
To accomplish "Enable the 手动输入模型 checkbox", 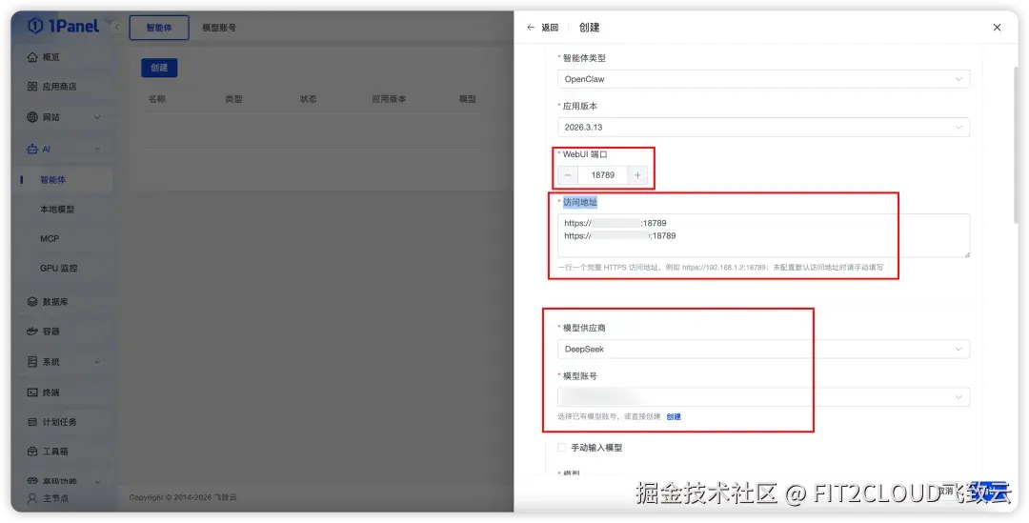I will pos(562,448).
